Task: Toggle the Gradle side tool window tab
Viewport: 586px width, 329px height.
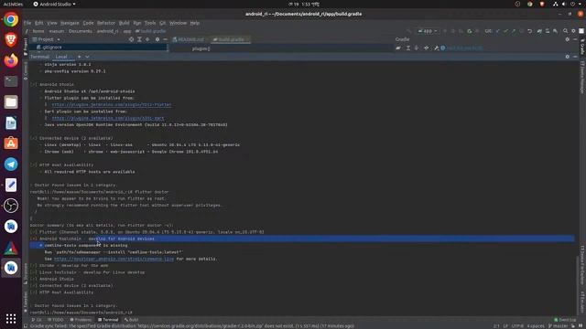Action: [582, 47]
